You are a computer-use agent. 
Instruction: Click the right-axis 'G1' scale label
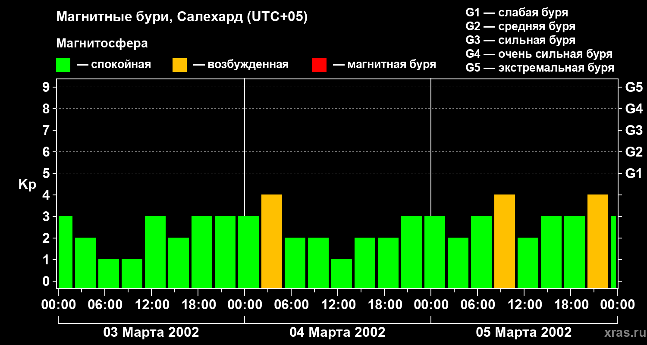click(x=634, y=173)
